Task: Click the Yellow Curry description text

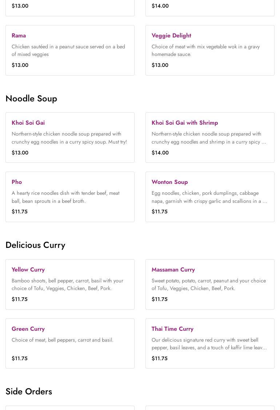Action: point(67,285)
